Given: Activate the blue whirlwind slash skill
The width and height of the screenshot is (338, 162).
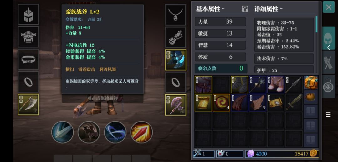Looking at the screenshot, I should click(115, 132).
